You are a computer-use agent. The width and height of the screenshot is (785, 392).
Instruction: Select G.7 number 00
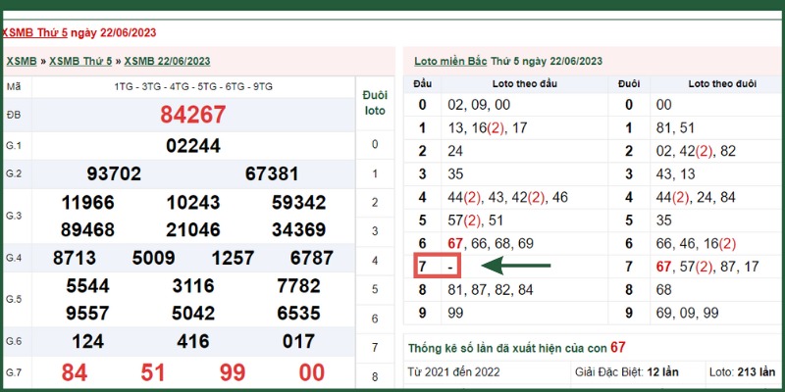(312, 372)
